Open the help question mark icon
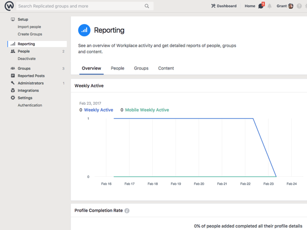Viewport: 307px width, 230px height. pos(299,6)
